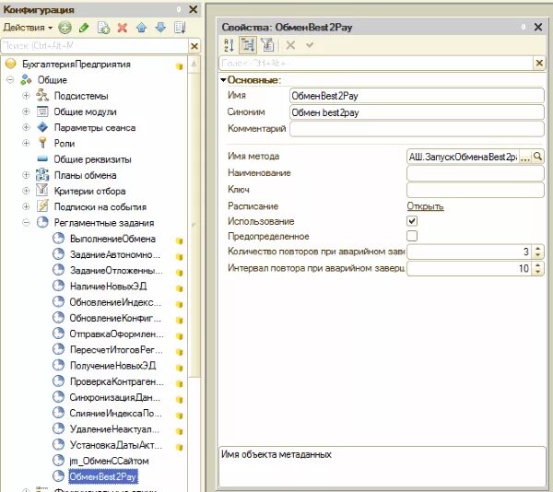Click the Properties search input field
Screen dimensions: 553x492
pyautogui.click(x=376, y=63)
